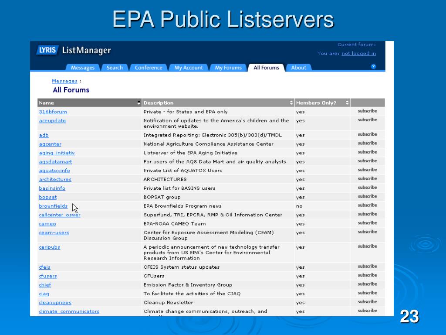Open the ceam-users forum
The width and height of the screenshot is (446, 335).
point(54,233)
